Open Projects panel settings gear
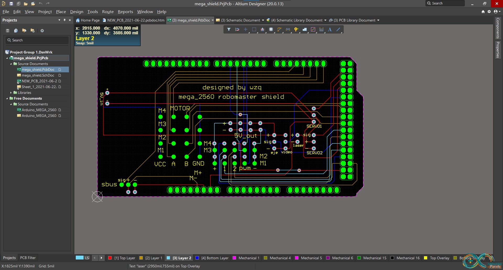 coord(42,31)
